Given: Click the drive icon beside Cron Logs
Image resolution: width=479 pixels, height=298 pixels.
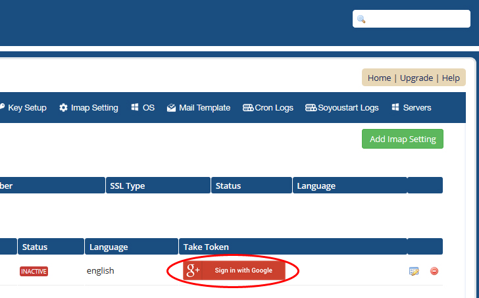Looking at the screenshot, I should 248,108.
